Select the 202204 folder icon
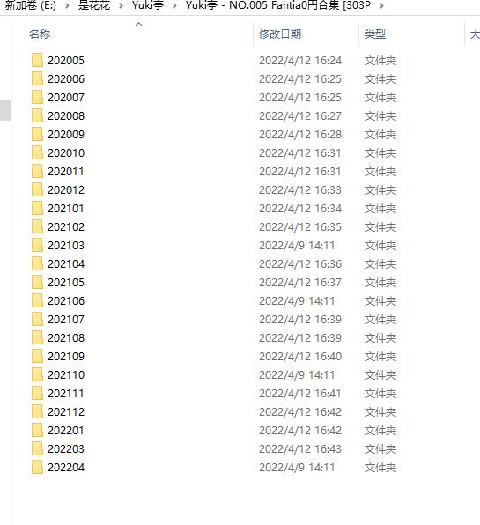The height and width of the screenshot is (525, 480). click(37, 468)
